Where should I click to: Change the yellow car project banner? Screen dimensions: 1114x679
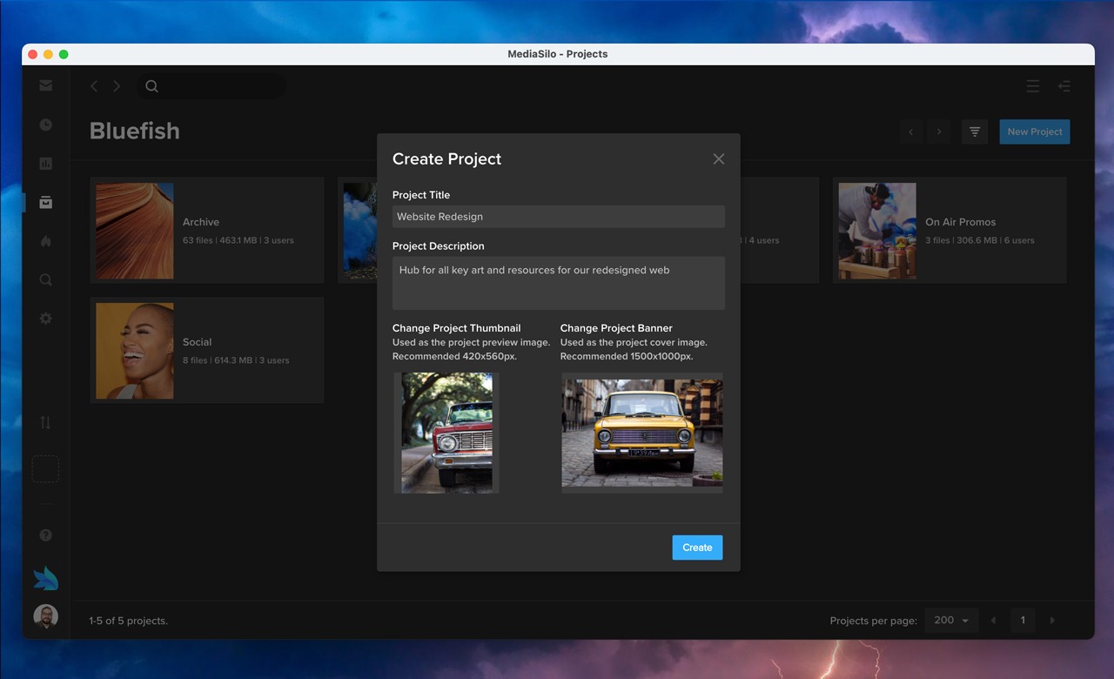coord(642,433)
